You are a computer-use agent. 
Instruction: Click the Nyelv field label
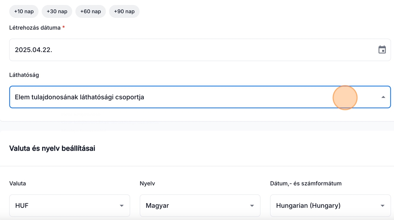(147, 183)
